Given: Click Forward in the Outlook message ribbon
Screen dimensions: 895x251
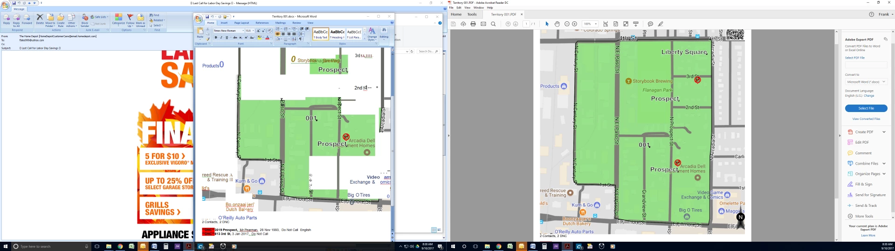Looking at the screenshot, I should [27, 19].
